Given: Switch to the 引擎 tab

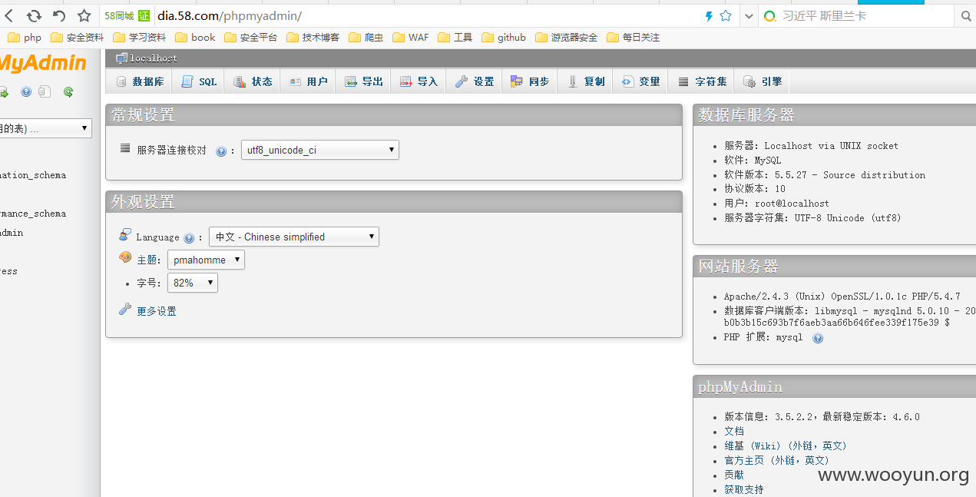Looking at the screenshot, I should pos(763,81).
